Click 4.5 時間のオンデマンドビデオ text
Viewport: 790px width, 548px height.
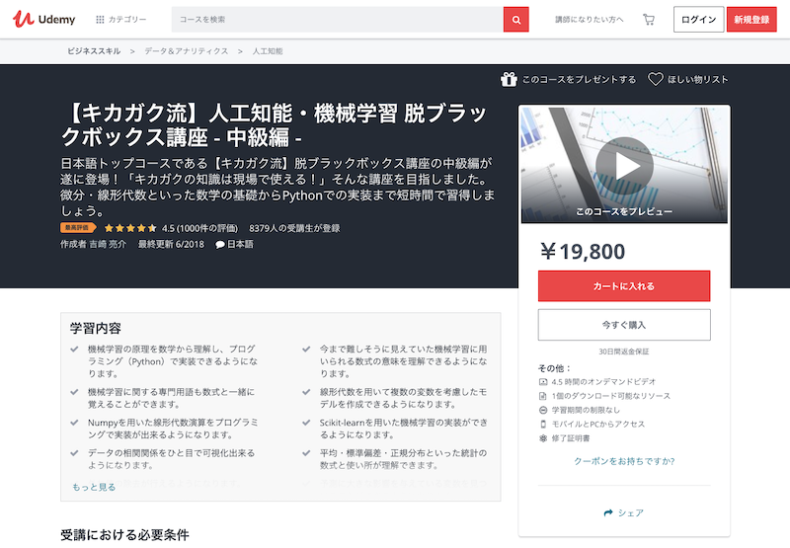tap(603, 382)
